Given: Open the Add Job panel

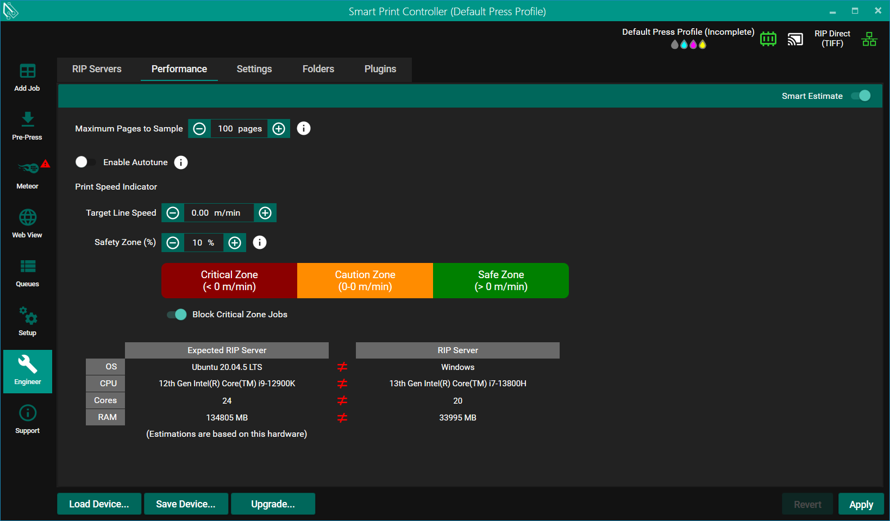Looking at the screenshot, I should (x=27, y=77).
